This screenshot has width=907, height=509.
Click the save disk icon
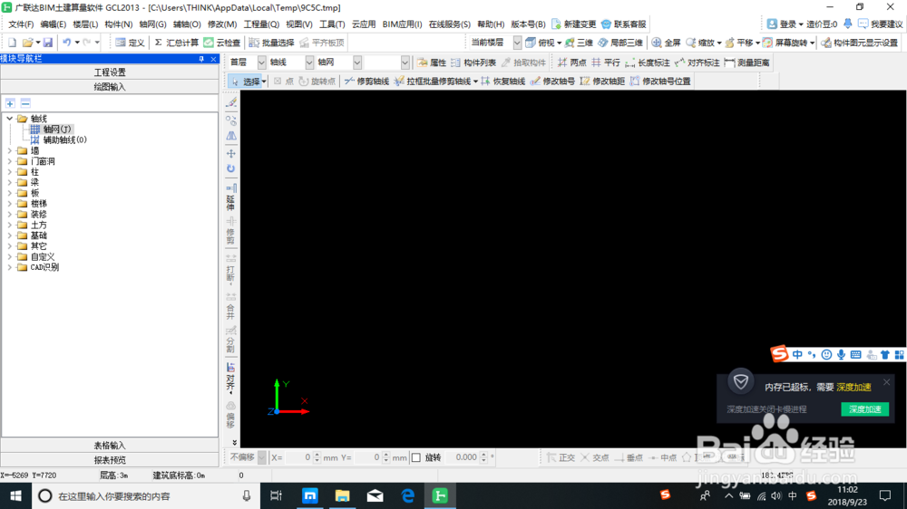tap(48, 43)
